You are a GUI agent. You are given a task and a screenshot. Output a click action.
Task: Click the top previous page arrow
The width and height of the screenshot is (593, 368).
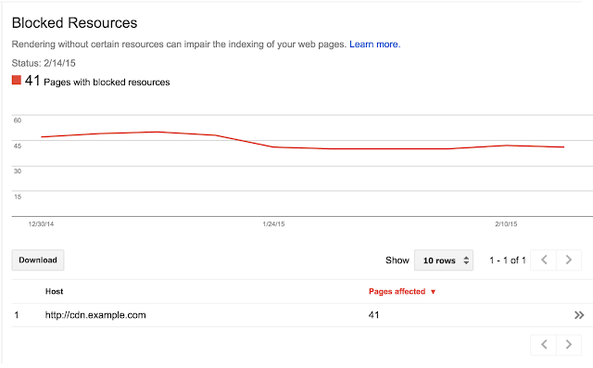544,260
